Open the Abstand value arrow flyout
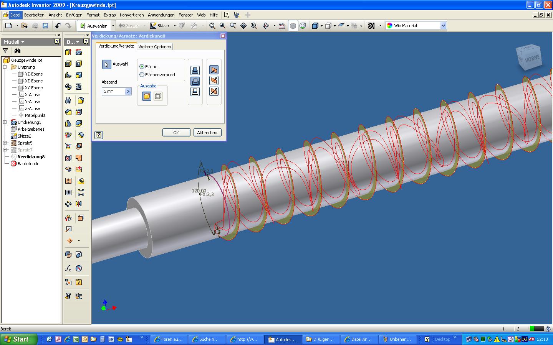553x345 pixels. click(128, 91)
